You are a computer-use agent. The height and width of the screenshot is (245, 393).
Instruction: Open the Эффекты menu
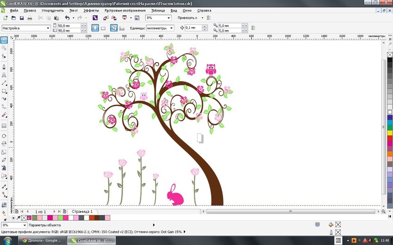tap(91, 10)
